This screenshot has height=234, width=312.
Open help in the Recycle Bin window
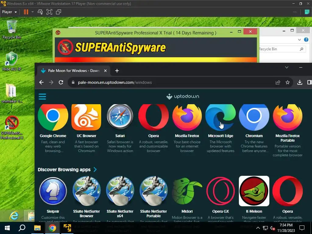click(306, 40)
